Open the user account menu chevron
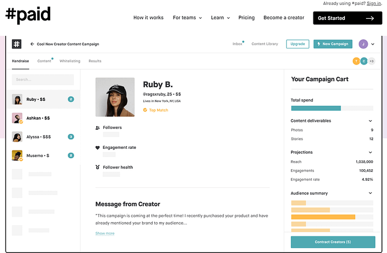The height and width of the screenshot is (253, 387). (x=373, y=44)
